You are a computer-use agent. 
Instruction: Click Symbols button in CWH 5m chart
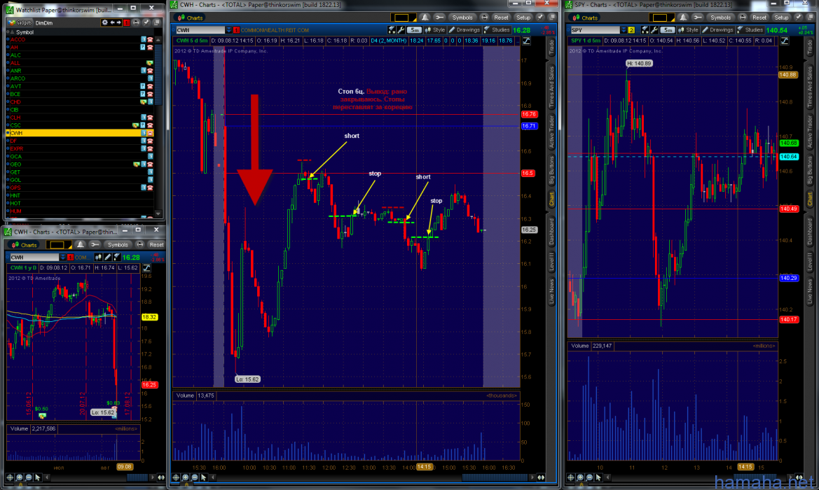pyautogui.click(x=462, y=17)
